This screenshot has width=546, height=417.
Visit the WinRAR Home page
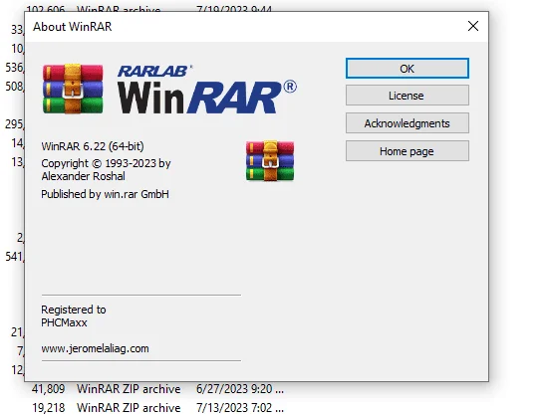(x=408, y=151)
